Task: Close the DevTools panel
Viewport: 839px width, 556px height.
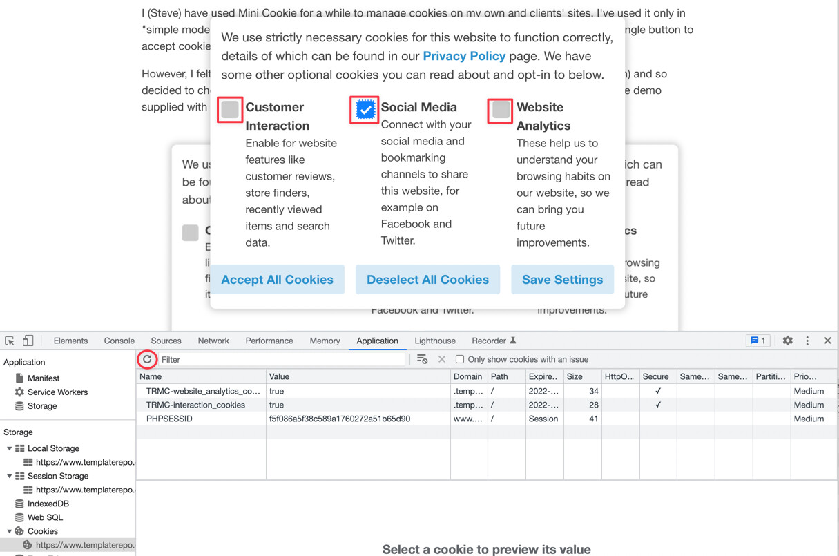Action: (x=827, y=341)
